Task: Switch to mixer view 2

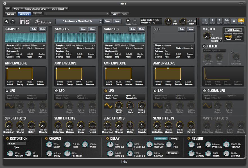Action: tap(212, 20)
